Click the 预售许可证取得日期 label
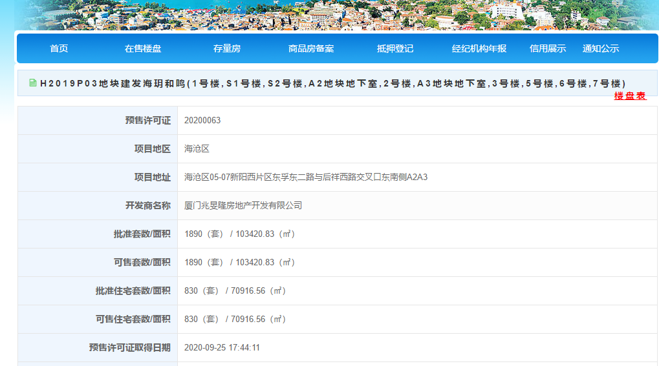659x366 pixels. click(x=130, y=348)
